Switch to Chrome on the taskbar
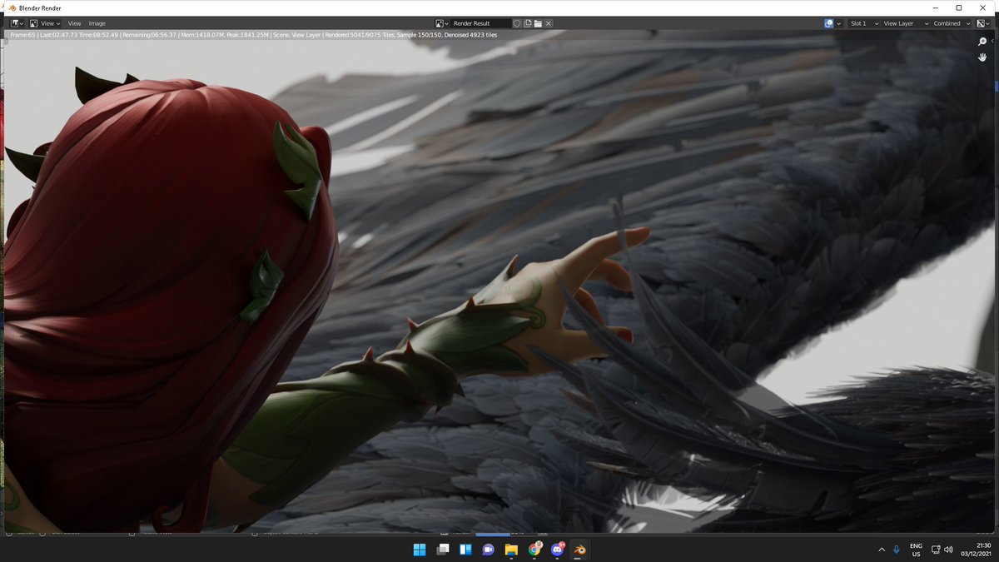This screenshot has width=999, height=562. tap(534, 550)
